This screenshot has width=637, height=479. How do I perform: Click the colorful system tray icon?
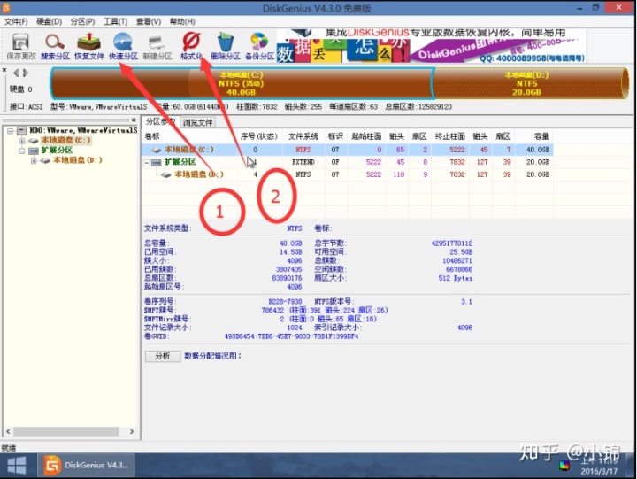(x=564, y=466)
